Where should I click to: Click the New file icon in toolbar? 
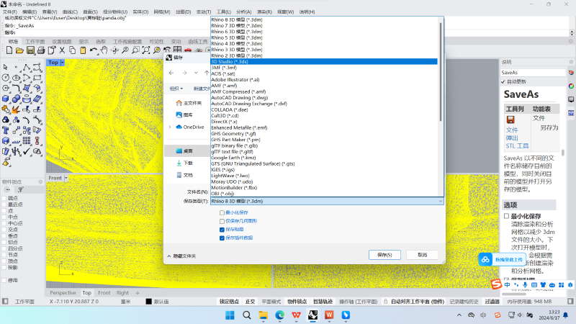click(x=9, y=50)
